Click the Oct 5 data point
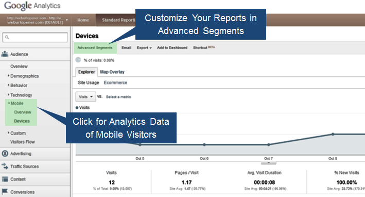Screen dimensions: 365x197 [x=140, y=145]
